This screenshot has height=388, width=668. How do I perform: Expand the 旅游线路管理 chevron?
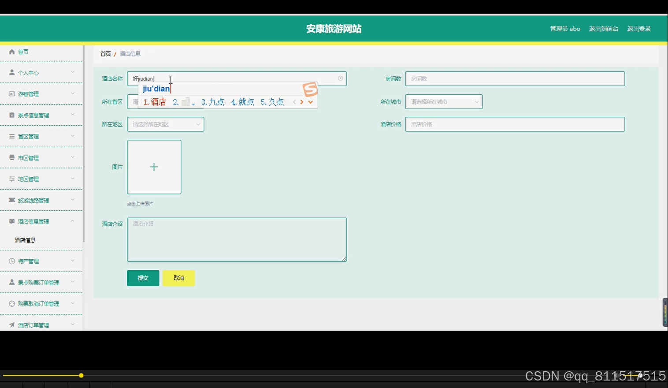point(73,199)
